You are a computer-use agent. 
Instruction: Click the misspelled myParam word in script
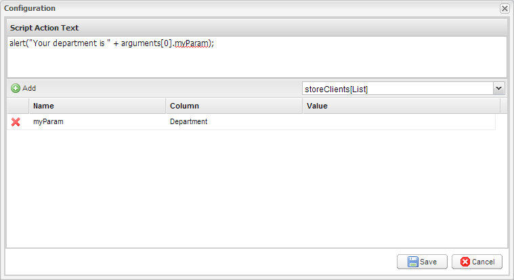pos(192,43)
